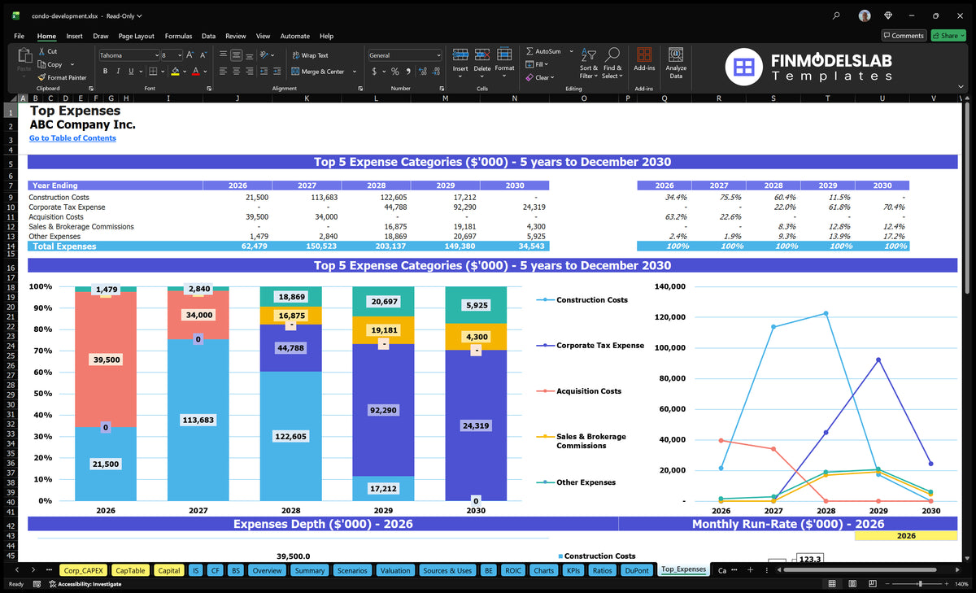The width and height of the screenshot is (976, 593).
Task: Toggle Bottom Align for cell text
Action: 250,55
